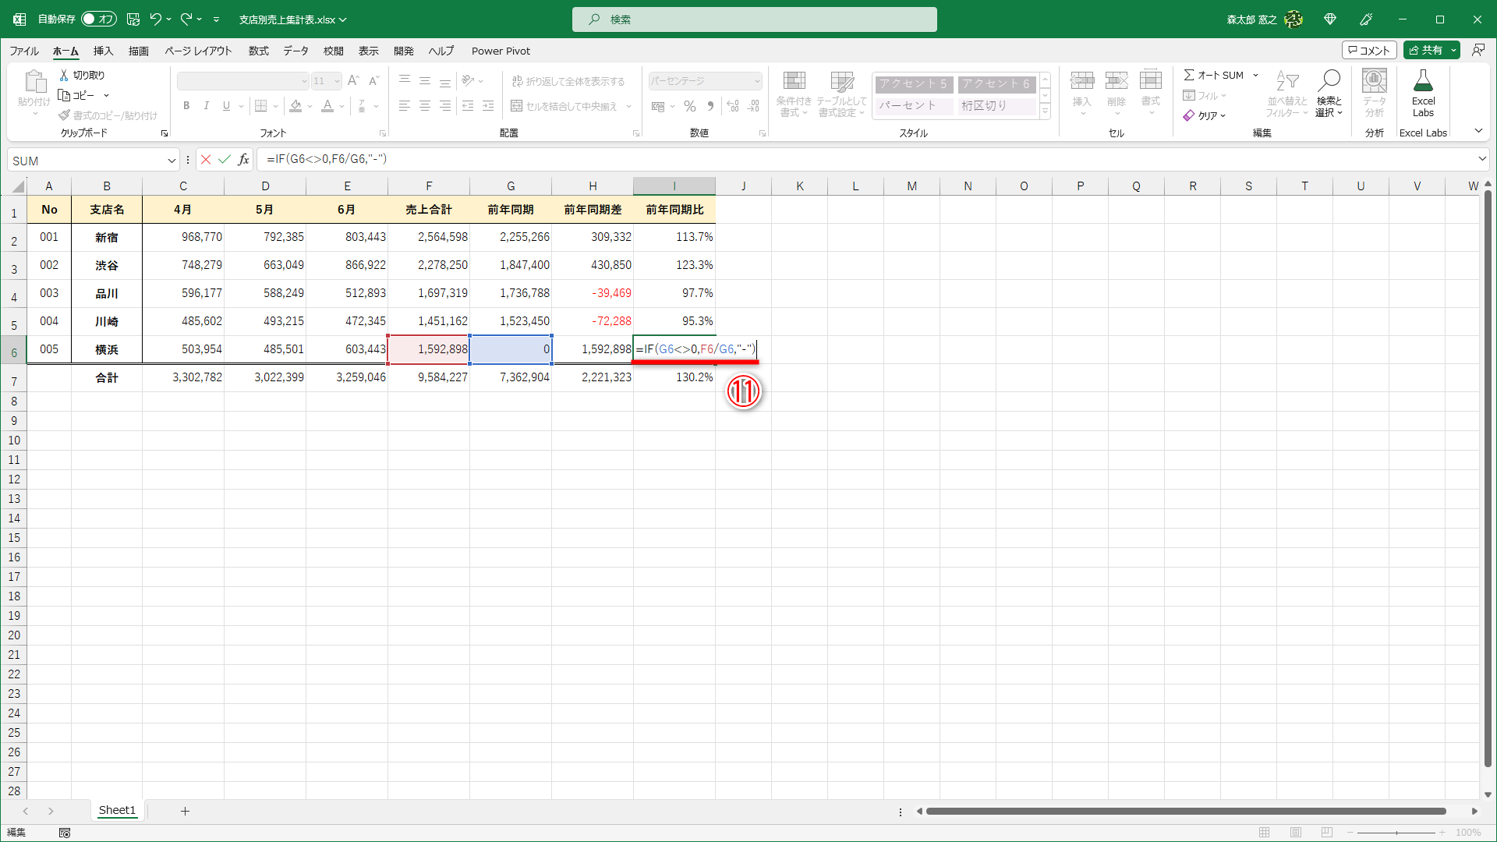Click the Clear eraser icon
The width and height of the screenshot is (1497, 842).
1189,115
